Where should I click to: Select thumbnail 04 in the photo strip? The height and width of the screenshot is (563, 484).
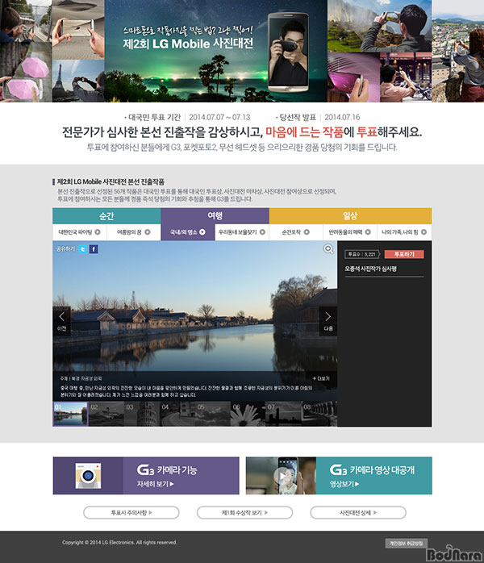pos(177,414)
